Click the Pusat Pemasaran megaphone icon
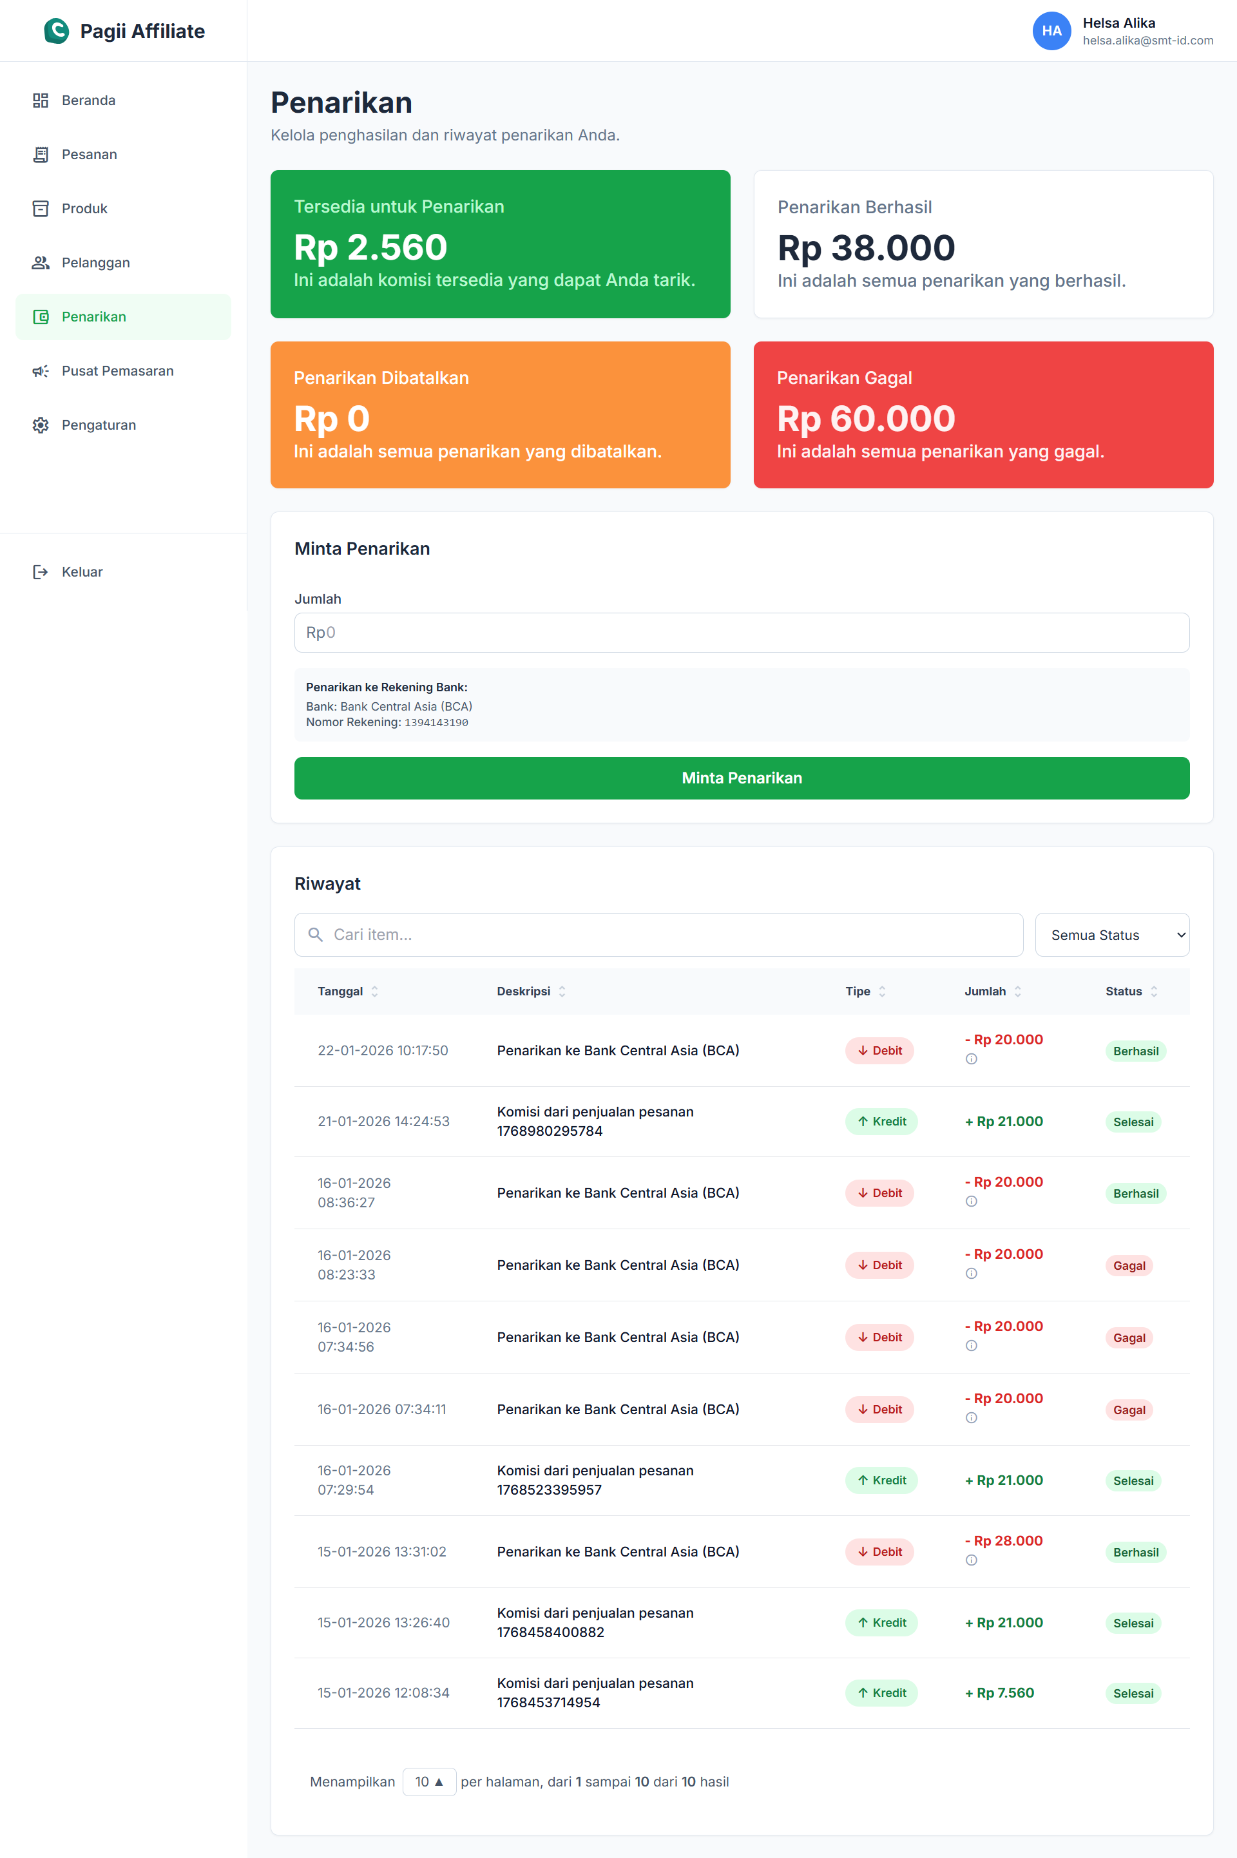Screen dimensions: 1237x1858 pos(41,370)
